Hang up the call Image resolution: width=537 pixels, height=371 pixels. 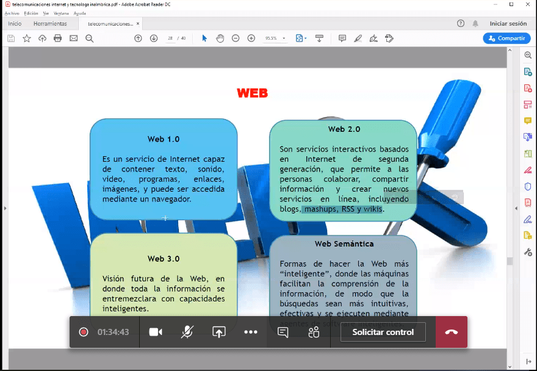click(452, 332)
